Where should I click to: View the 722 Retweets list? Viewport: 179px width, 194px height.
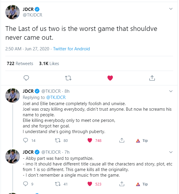20,64
